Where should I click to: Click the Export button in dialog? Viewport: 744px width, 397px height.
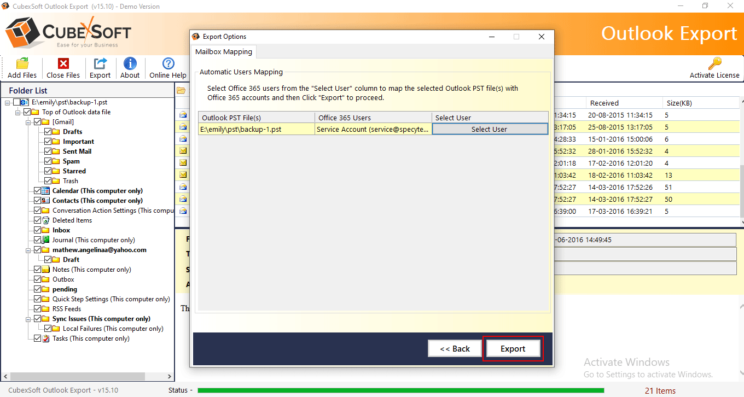[513, 349]
